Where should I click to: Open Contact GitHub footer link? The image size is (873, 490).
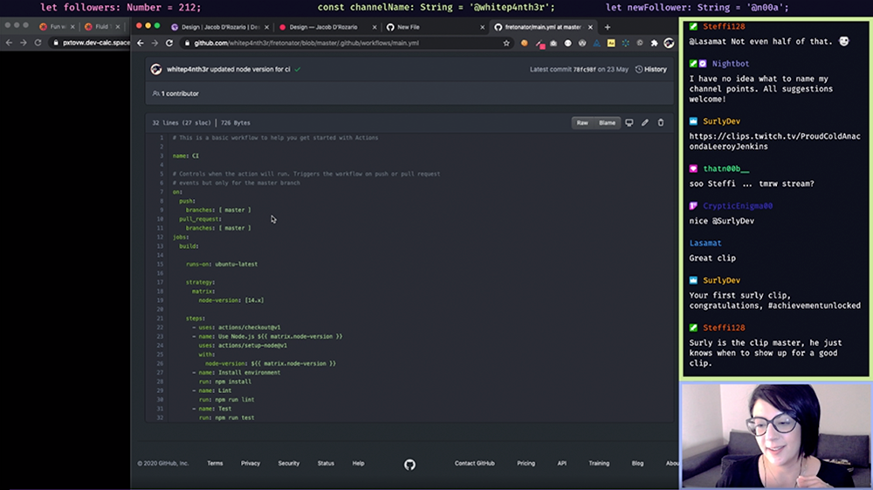[x=474, y=463]
